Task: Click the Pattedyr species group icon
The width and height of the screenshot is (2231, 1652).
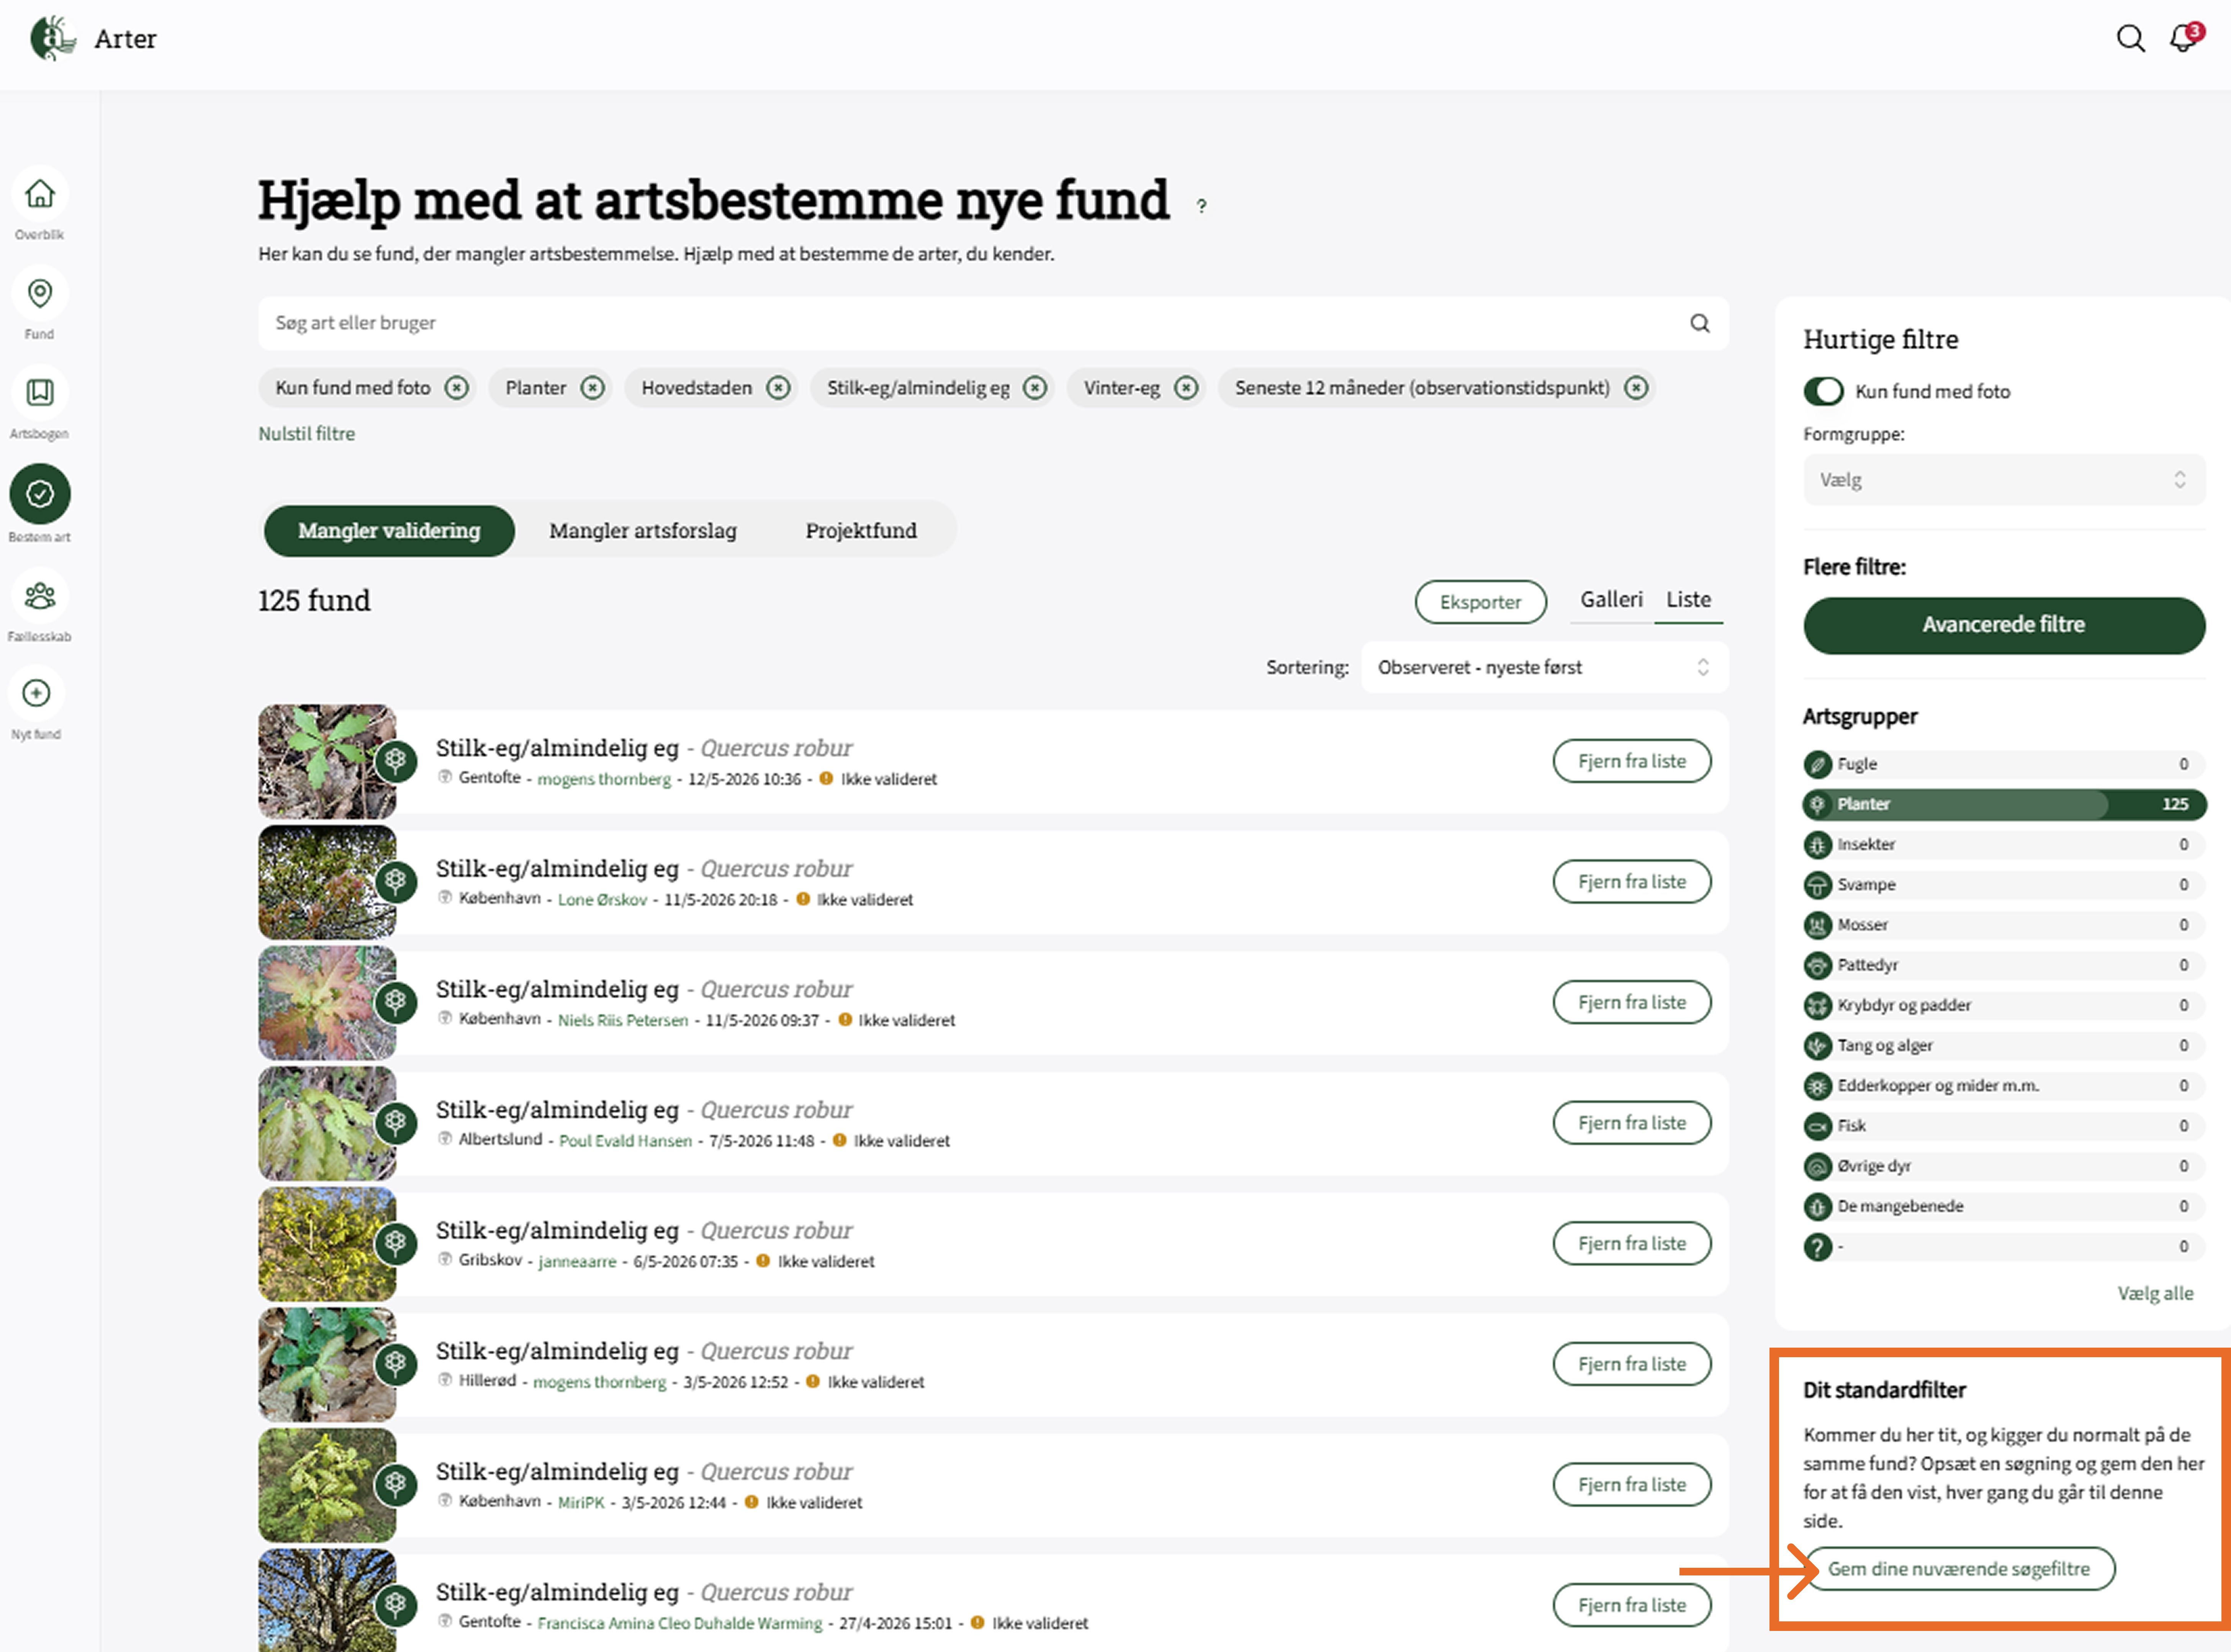Action: pyautogui.click(x=1817, y=965)
